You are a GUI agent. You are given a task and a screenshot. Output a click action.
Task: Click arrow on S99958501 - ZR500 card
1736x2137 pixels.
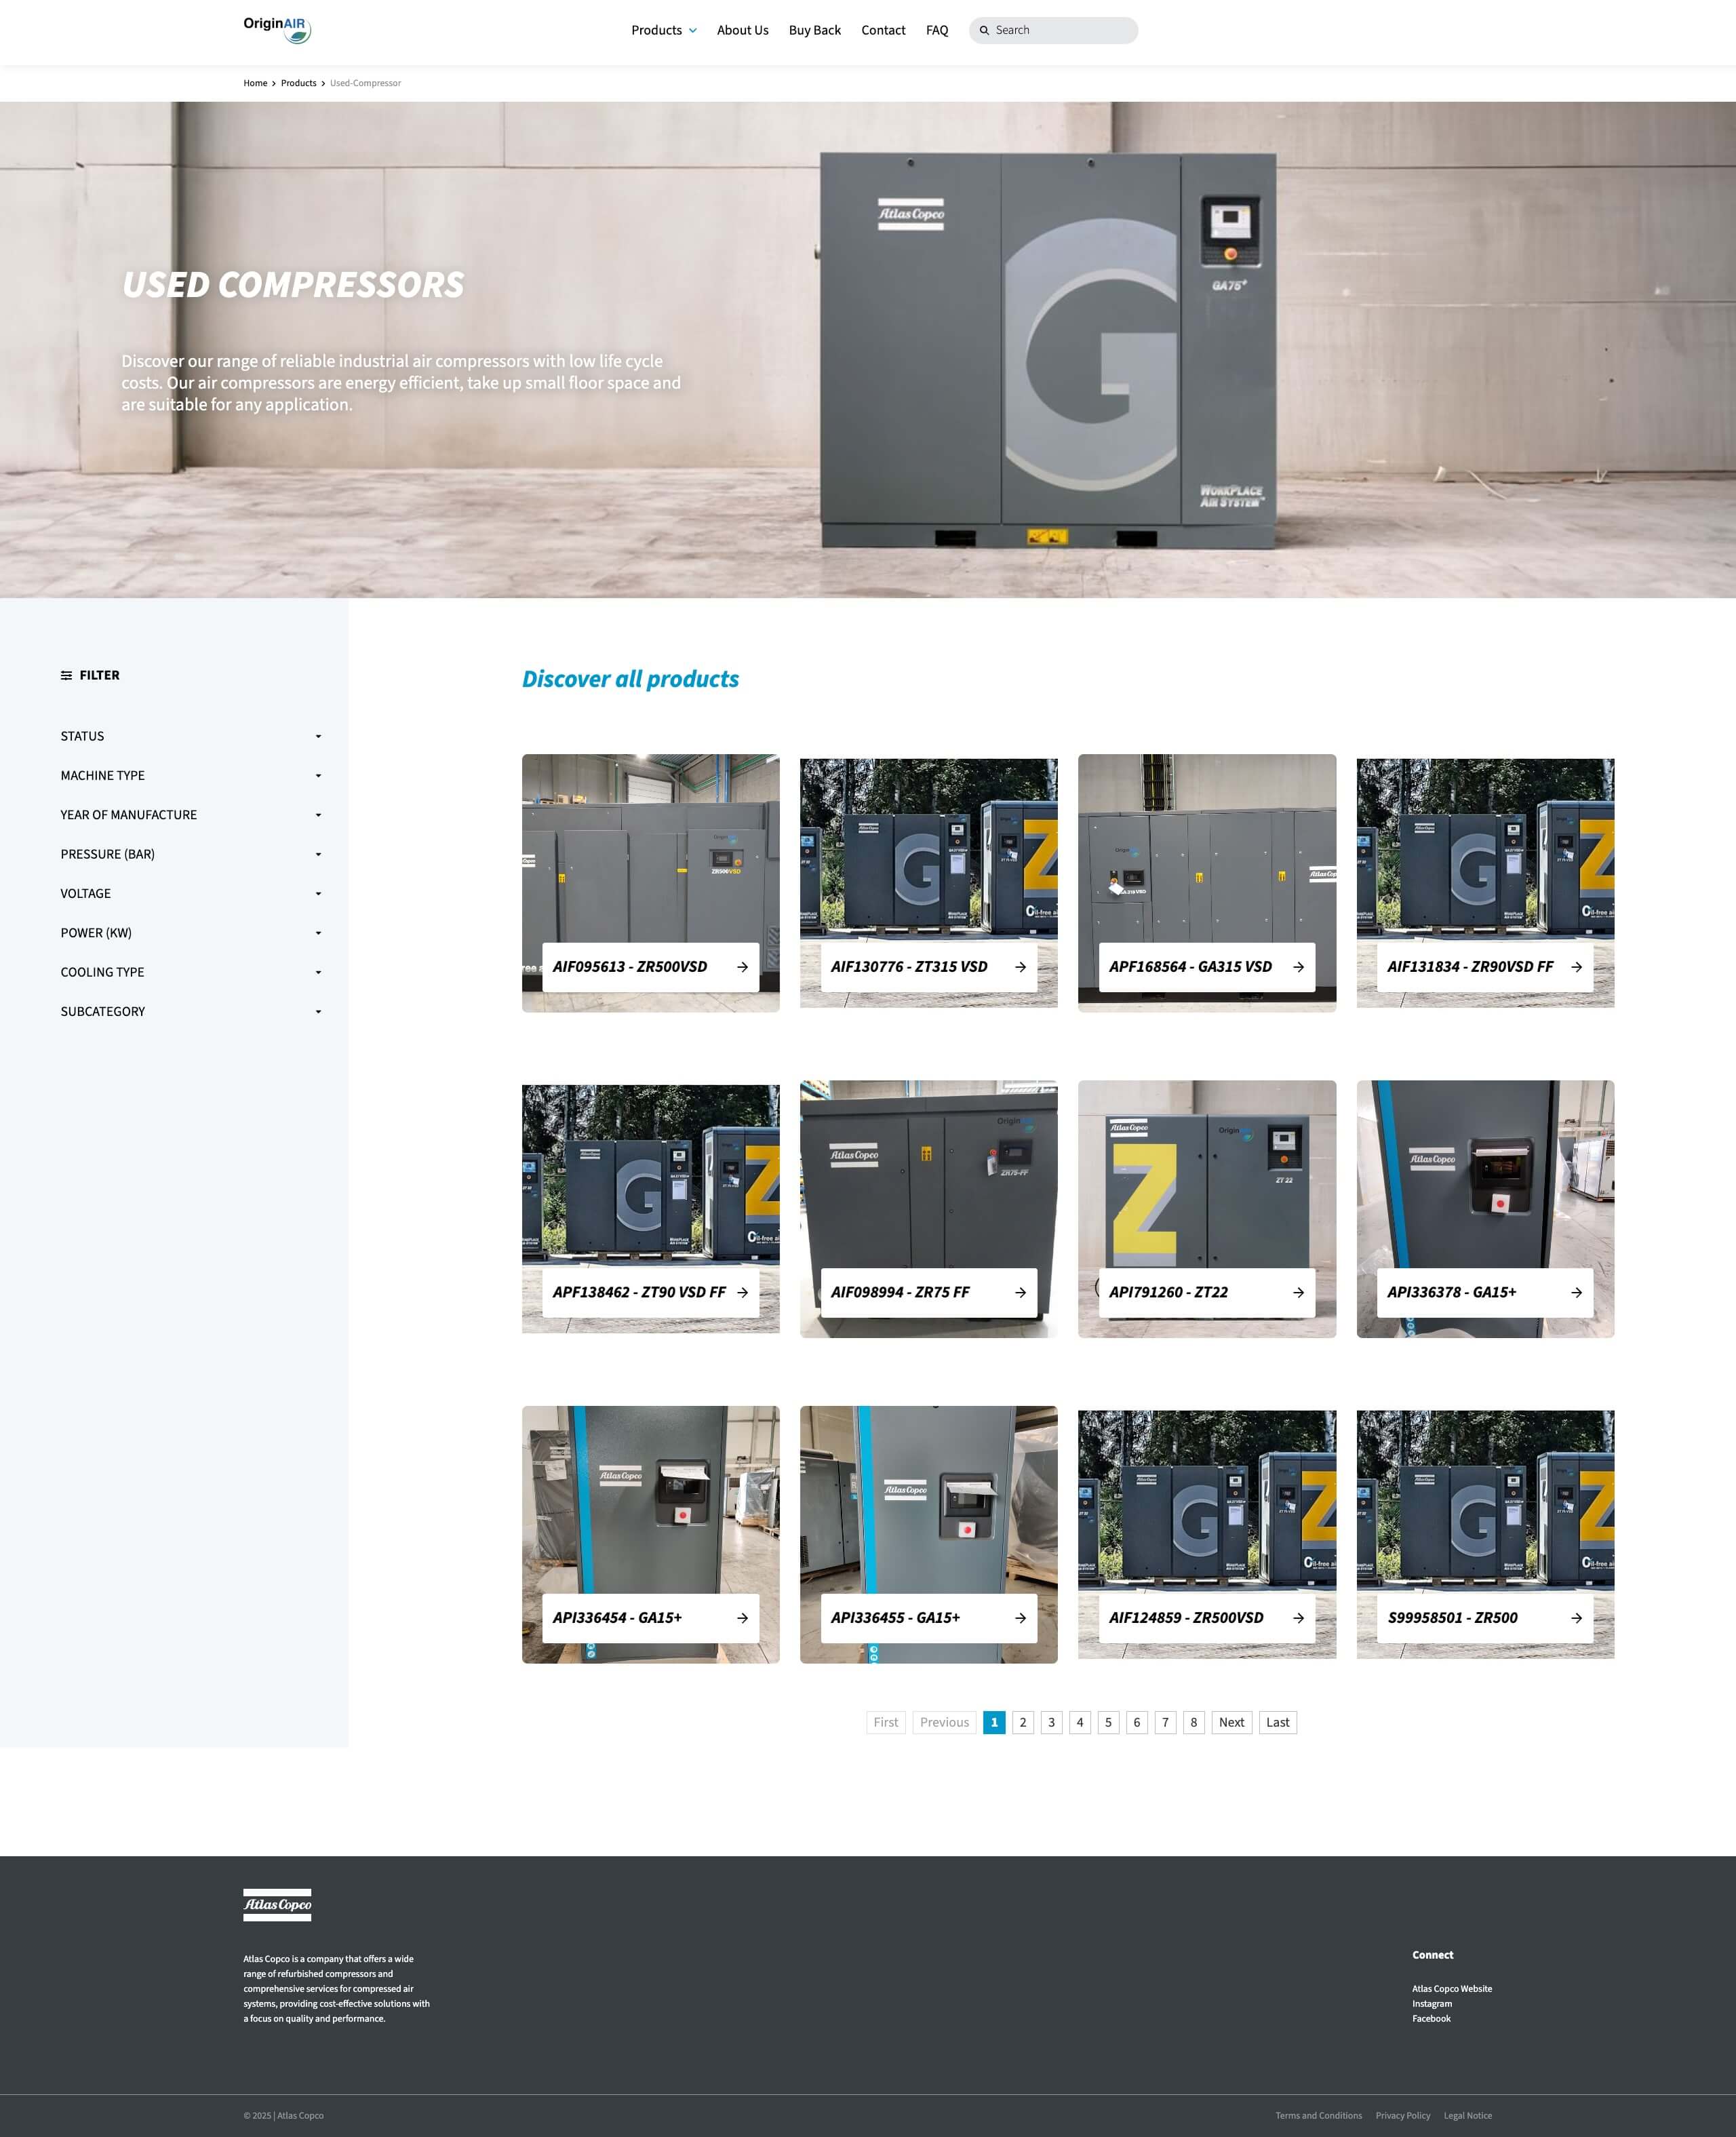[1576, 1618]
